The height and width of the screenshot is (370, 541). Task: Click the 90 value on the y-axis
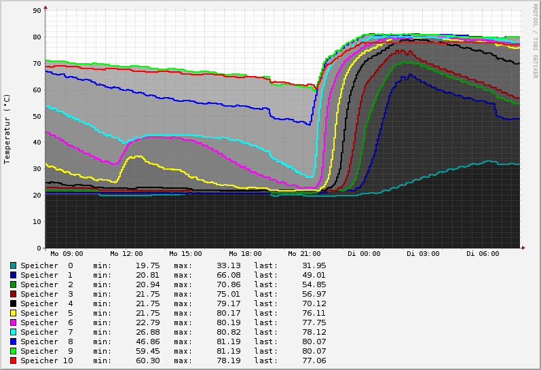tap(38, 11)
